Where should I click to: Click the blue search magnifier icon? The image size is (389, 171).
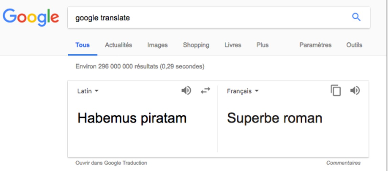tap(356, 17)
